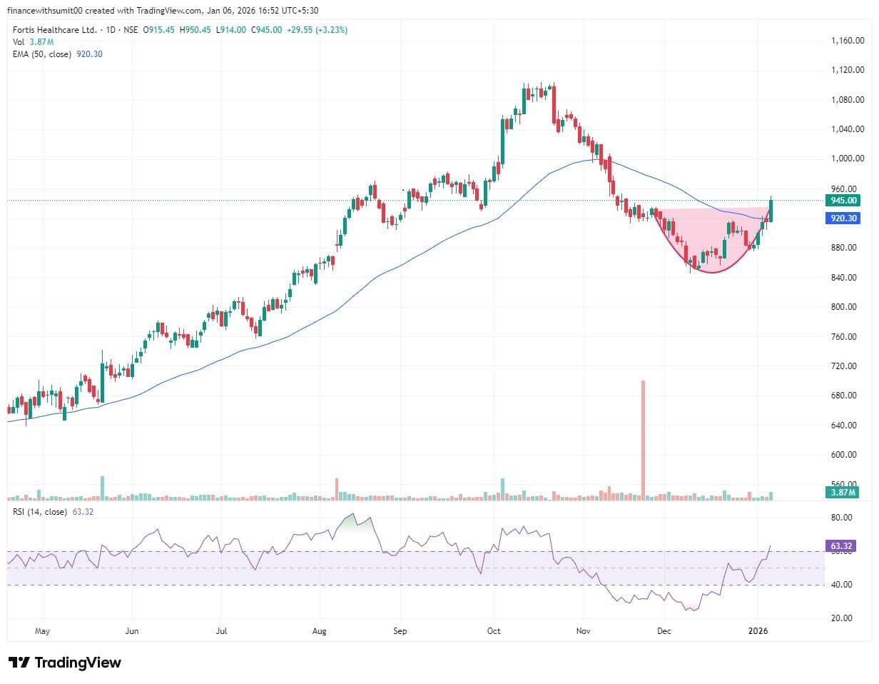This screenshot has height=684, width=879.
Task: Click the 1,120.00 price axis label
Action: tap(848, 70)
